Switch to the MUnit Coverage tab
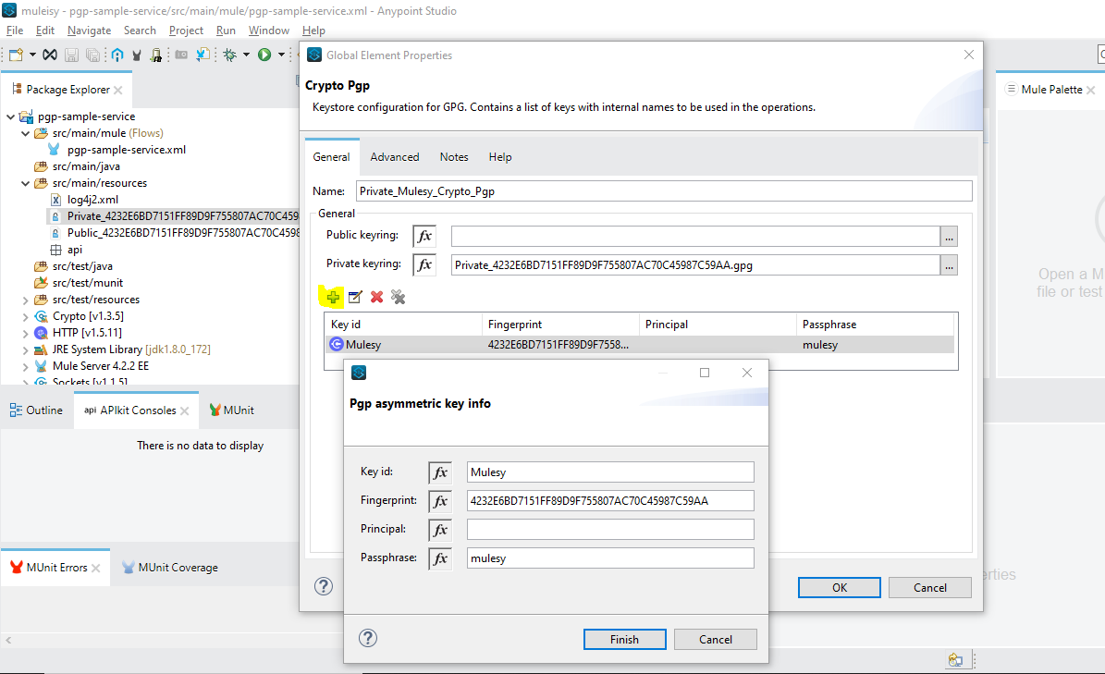This screenshot has width=1105, height=674. (x=170, y=568)
